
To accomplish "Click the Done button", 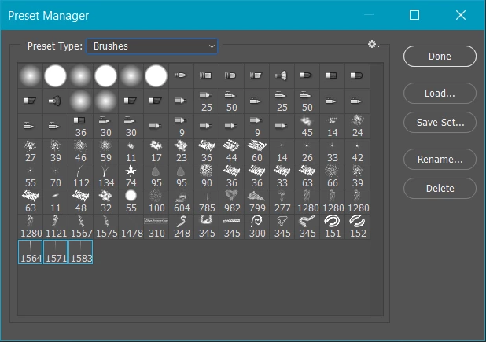I will tap(440, 57).
